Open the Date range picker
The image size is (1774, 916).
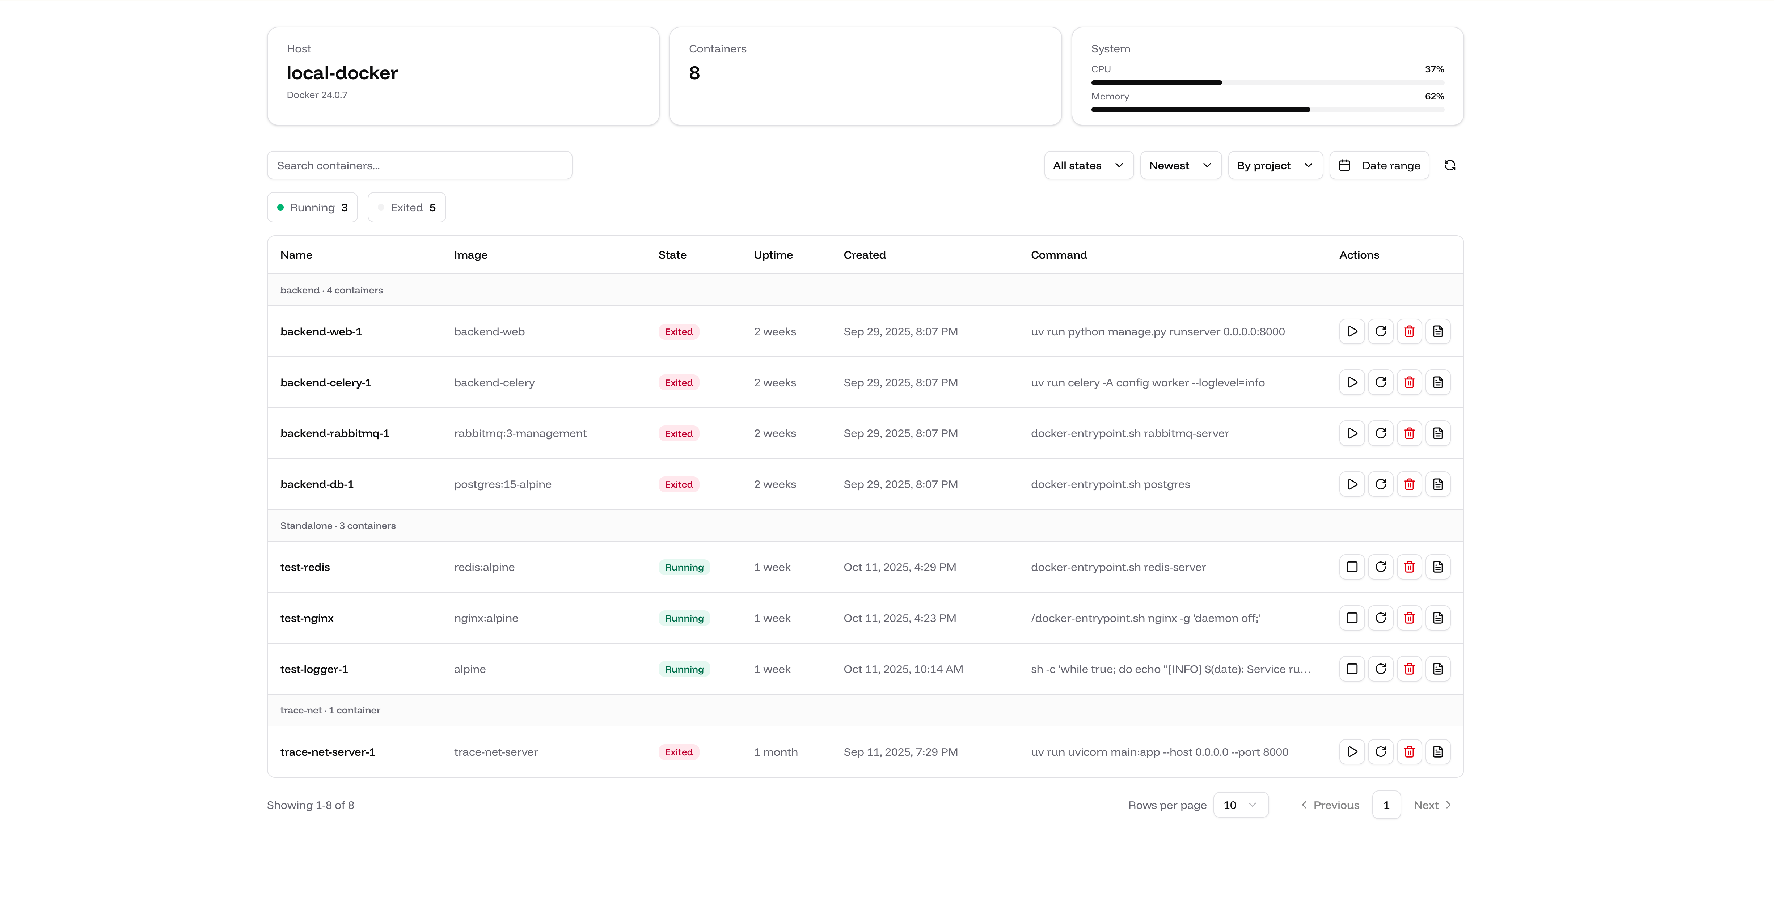1379,165
